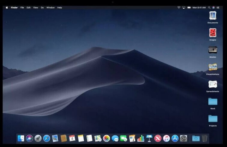The height and width of the screenshot is (147, 227).
Task: Open the AirPlay display menu
Action: 184,7
